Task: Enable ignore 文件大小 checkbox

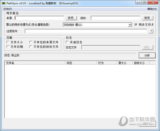Action: tap(8, 42)
